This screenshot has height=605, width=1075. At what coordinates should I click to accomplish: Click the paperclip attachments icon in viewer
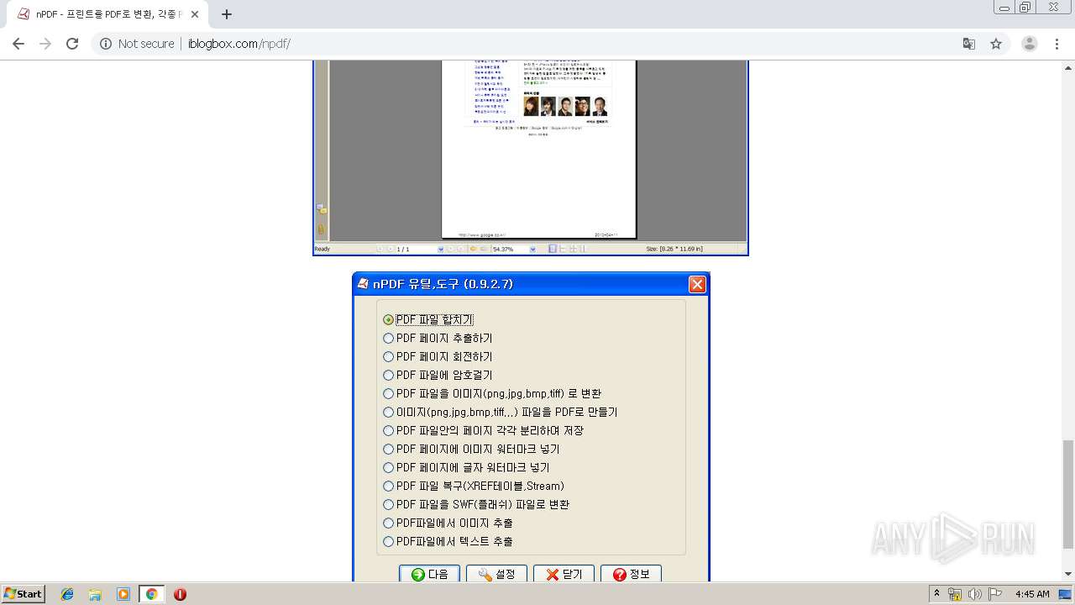click(321, 229)
